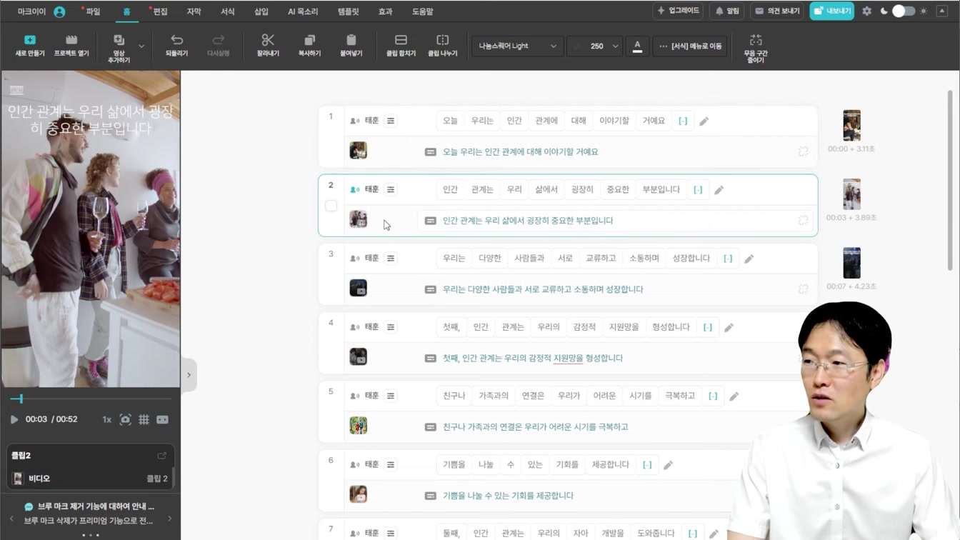Click the preview timeline seek bar
Image resolution: width=960 pixels, height=540 pixels.
90,399
